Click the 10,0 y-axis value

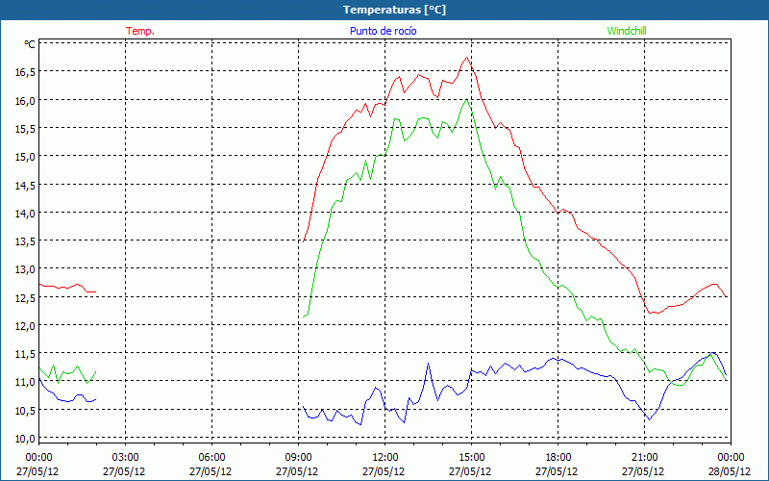click(x=25, y=439)
